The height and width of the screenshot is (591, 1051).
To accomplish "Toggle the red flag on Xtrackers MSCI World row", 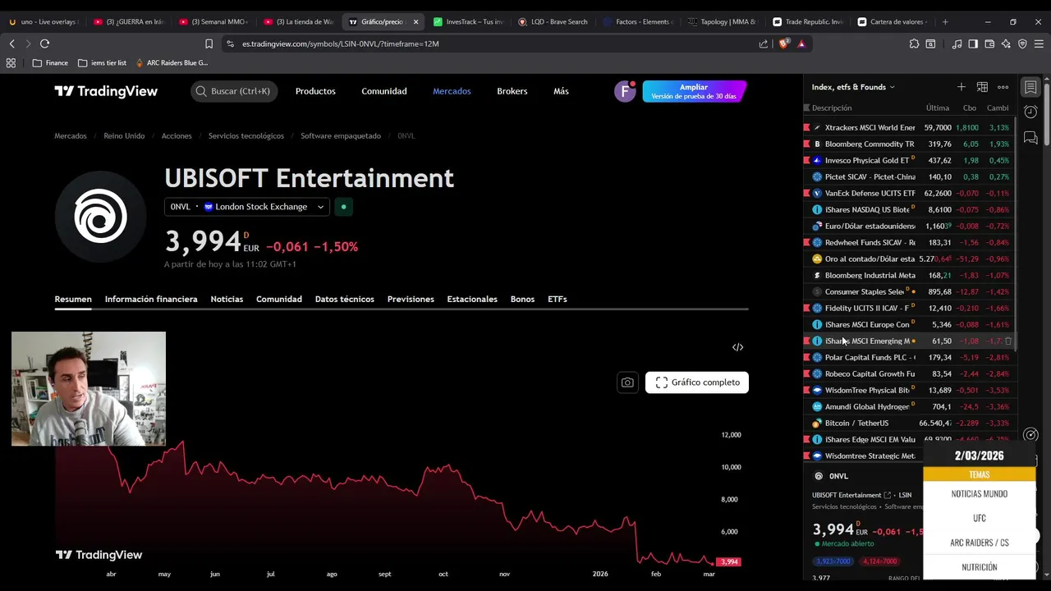I will [x=806, y=127].
